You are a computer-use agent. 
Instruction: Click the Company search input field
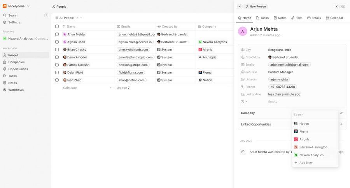click(x=315, y=115)
